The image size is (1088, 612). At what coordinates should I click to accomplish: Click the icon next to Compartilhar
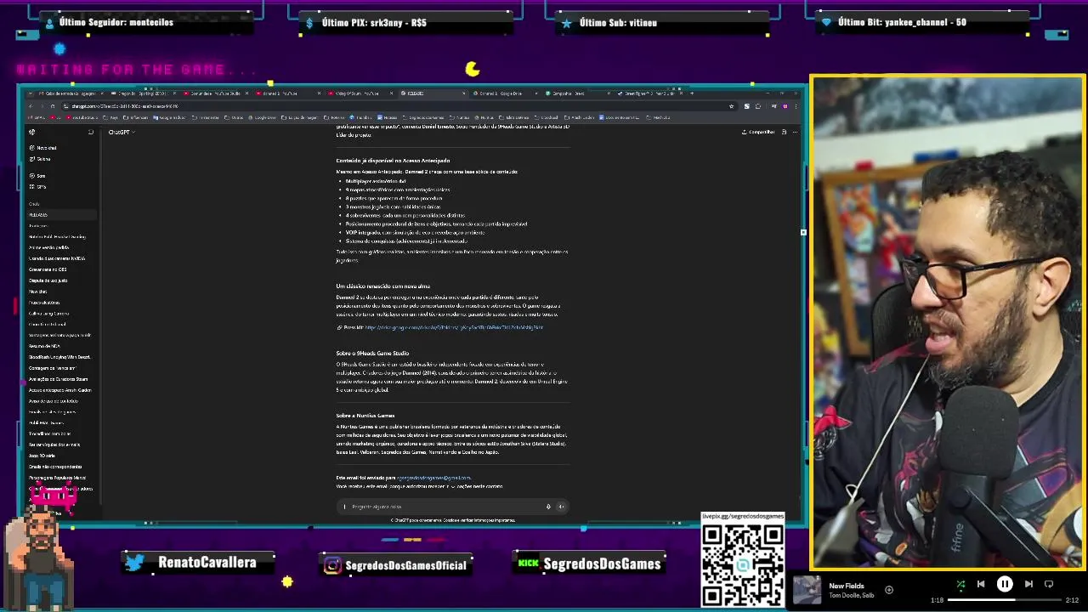pyautogui.click(x=784, y=132)
